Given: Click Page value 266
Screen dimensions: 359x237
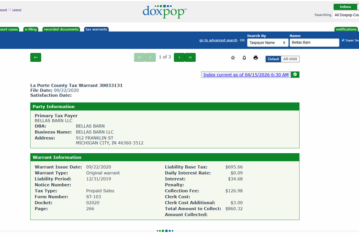Looking at the screenshot, I should pyautogui.click(x=90, y=209).
